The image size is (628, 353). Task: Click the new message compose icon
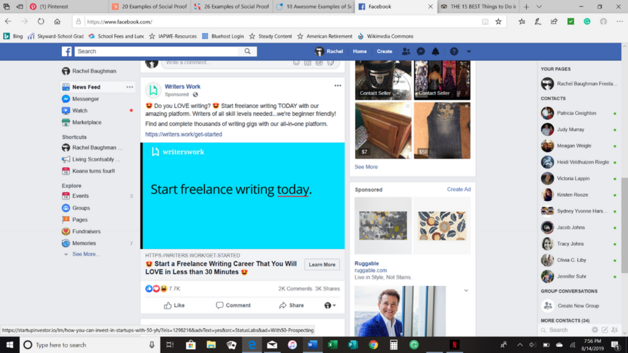(605, 330)
